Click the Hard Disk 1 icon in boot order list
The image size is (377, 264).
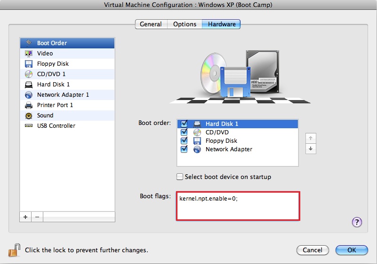point(197,124)
